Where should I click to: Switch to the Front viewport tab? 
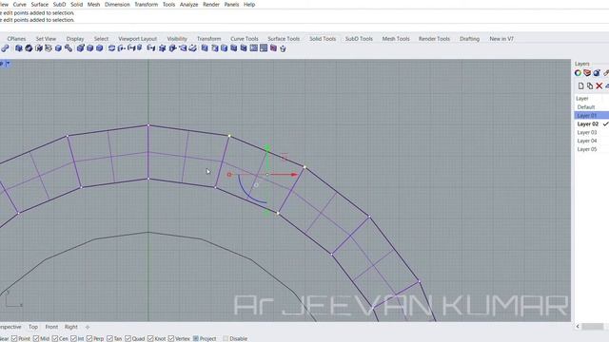click(x=51, y=327)
